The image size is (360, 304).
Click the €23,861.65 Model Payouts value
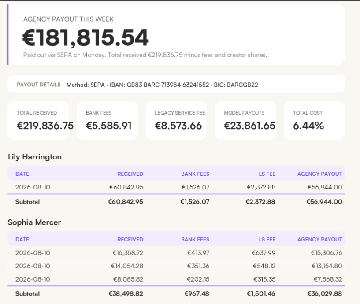pos(249,126)
